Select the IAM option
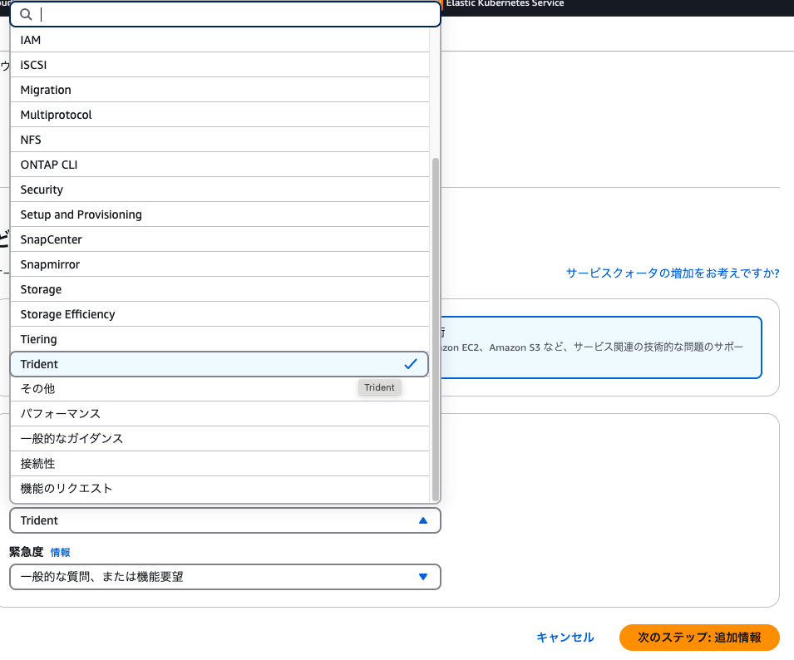 219,40
